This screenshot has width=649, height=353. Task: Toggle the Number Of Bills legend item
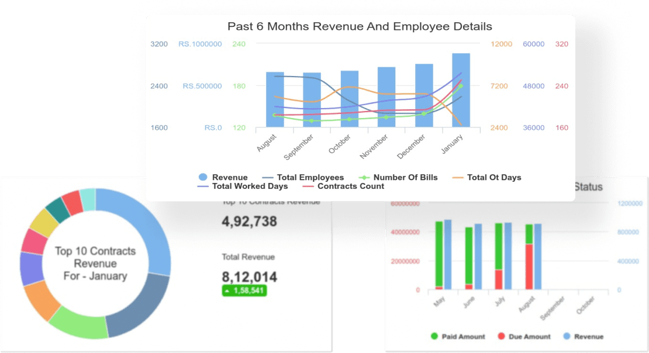tap(397, 177)
